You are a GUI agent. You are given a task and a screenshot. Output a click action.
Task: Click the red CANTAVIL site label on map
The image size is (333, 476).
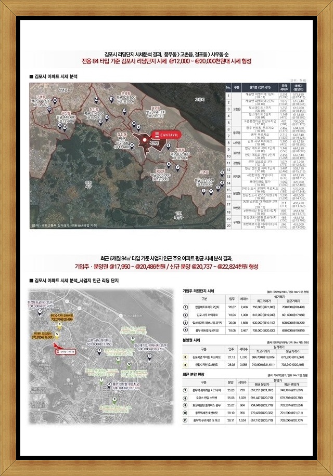tap(166, 135)
